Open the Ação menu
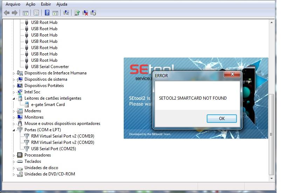The image size is (287, 193). (30, 4)
